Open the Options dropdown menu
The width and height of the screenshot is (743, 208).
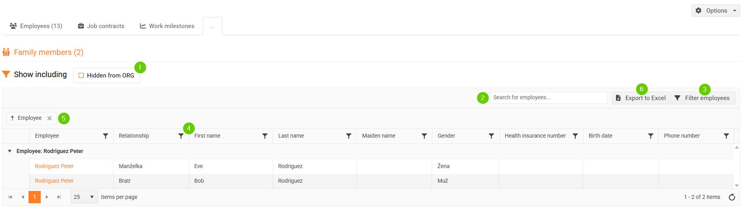point(716,11)
